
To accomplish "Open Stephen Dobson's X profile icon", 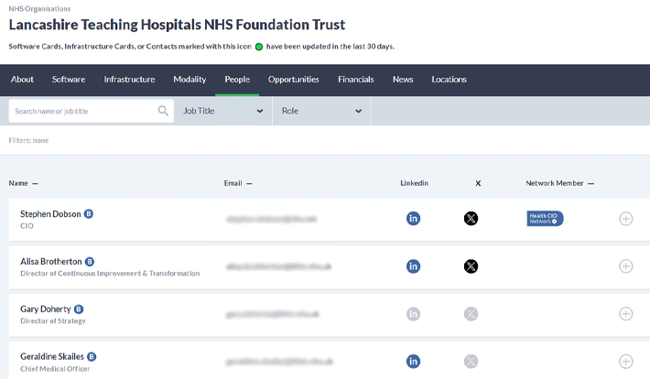I will (471, 219).
